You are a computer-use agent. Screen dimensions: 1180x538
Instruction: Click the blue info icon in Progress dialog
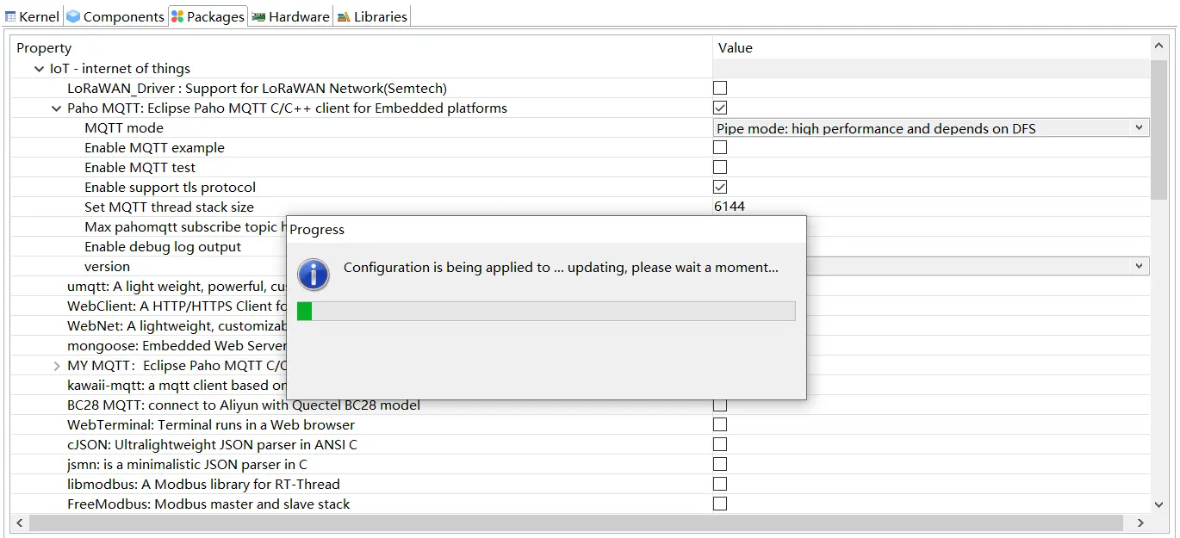click(314, 274)
